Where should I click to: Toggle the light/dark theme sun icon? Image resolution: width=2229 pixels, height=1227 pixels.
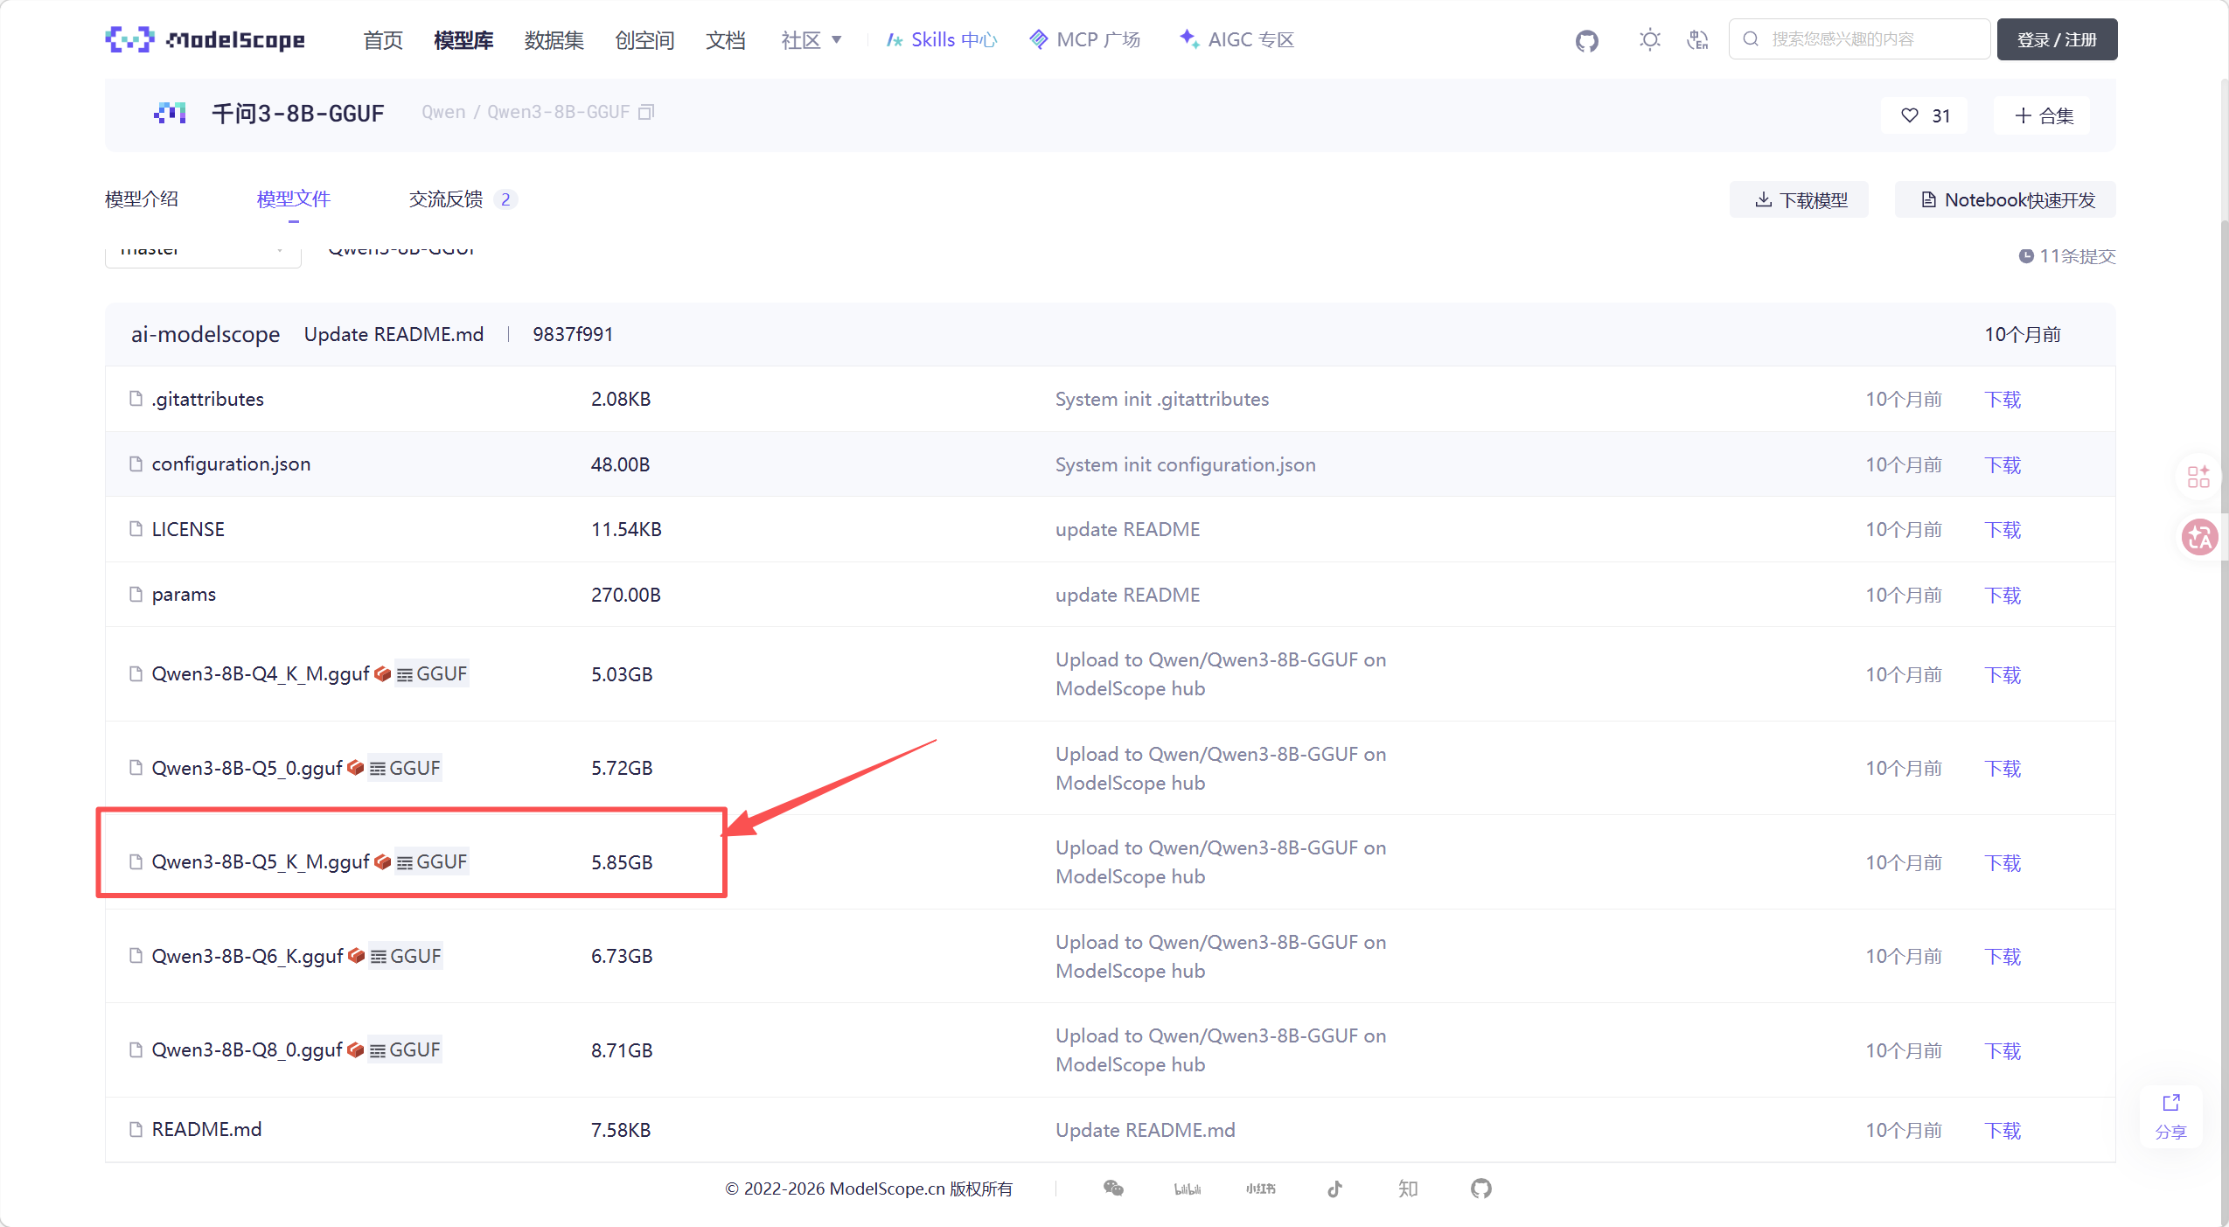pos(1649,40)
